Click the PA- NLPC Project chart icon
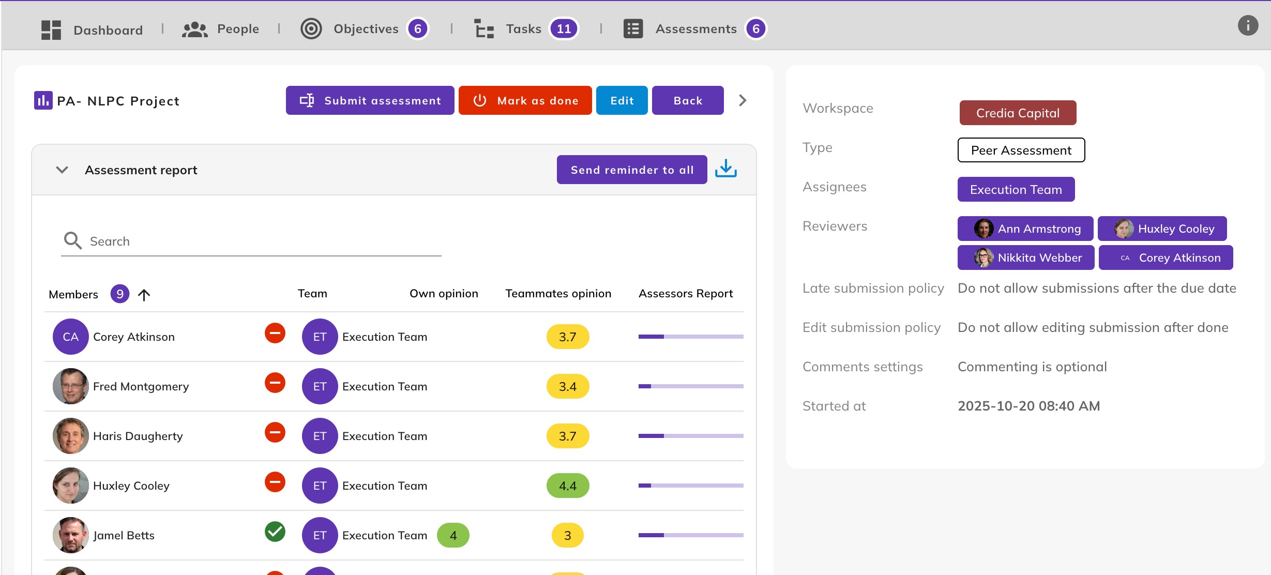The height and width of the screenshot is (575, 1271). [43, 100]
